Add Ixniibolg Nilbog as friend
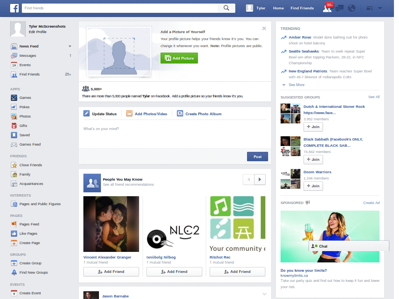The height and width of the screenshot is (299, 399). pyautogui.click(x=174, y=272)
